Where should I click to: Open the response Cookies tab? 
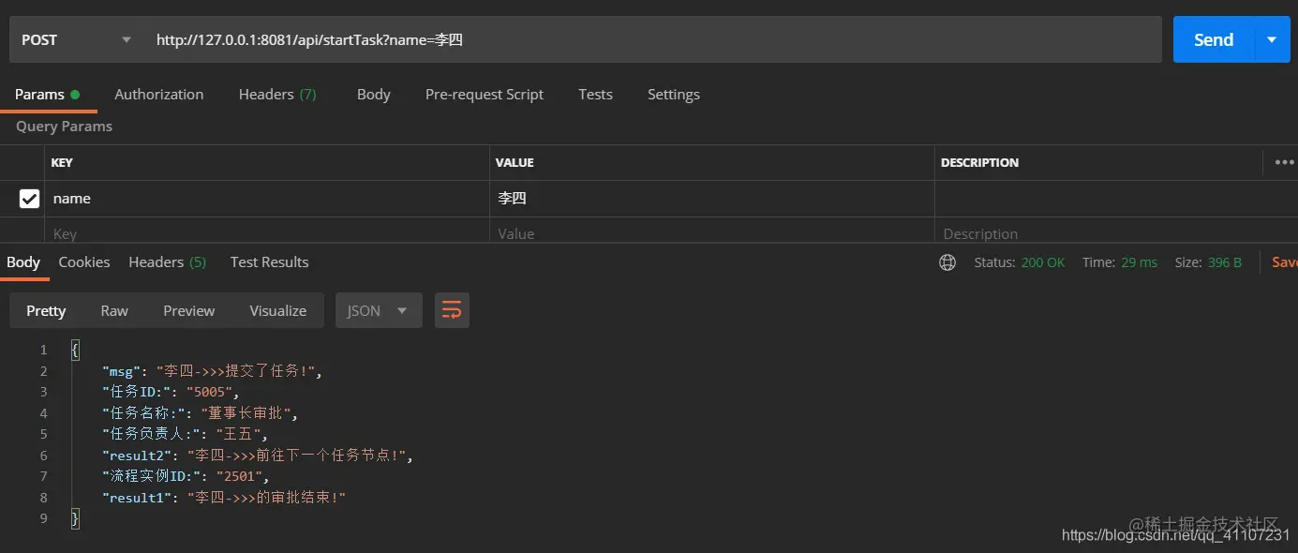(84, 262)
